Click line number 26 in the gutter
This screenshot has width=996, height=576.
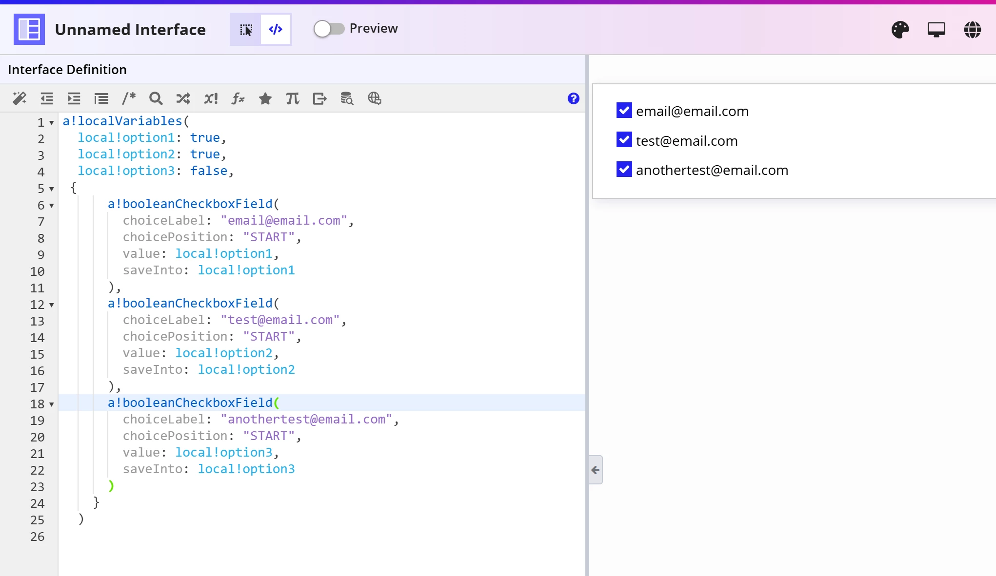(37, 537)
